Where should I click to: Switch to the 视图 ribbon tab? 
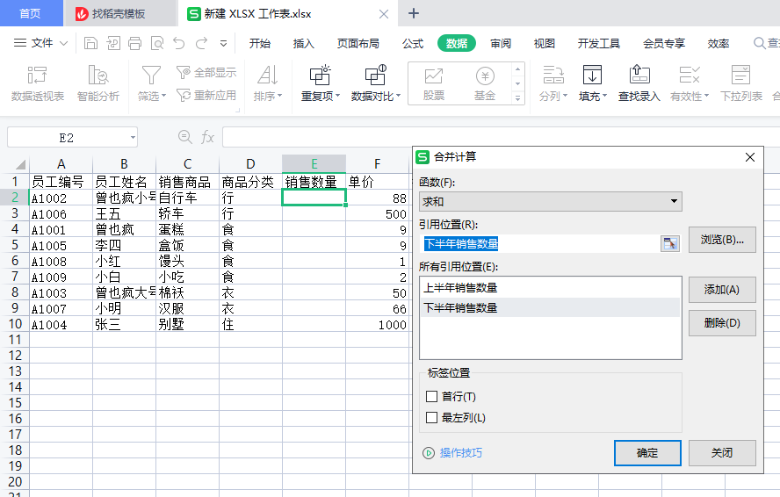click(x=545, y=44)
